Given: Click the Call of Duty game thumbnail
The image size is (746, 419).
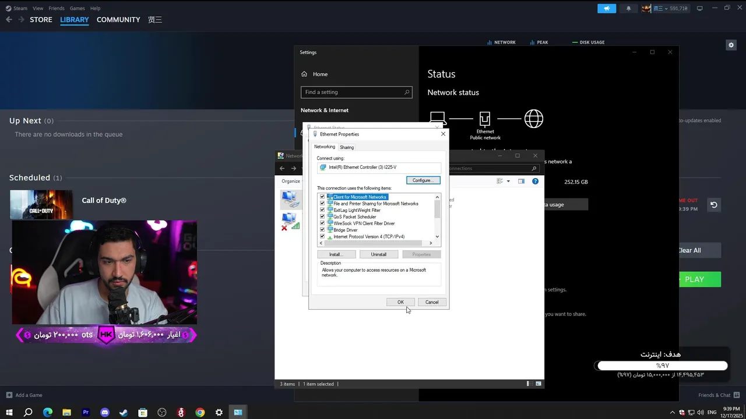Looking at the screenshot, I should point(41,204).
